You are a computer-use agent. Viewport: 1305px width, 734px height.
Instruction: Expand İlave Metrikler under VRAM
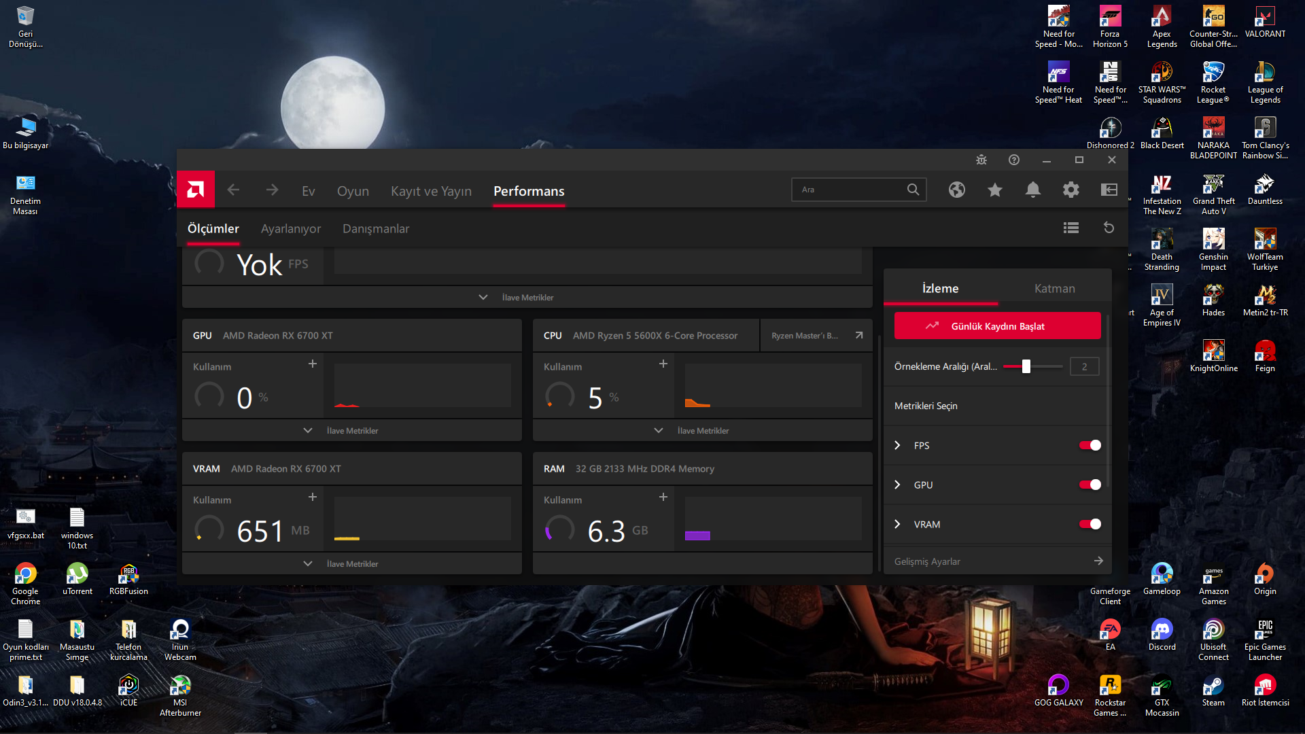tap(351, 563)
